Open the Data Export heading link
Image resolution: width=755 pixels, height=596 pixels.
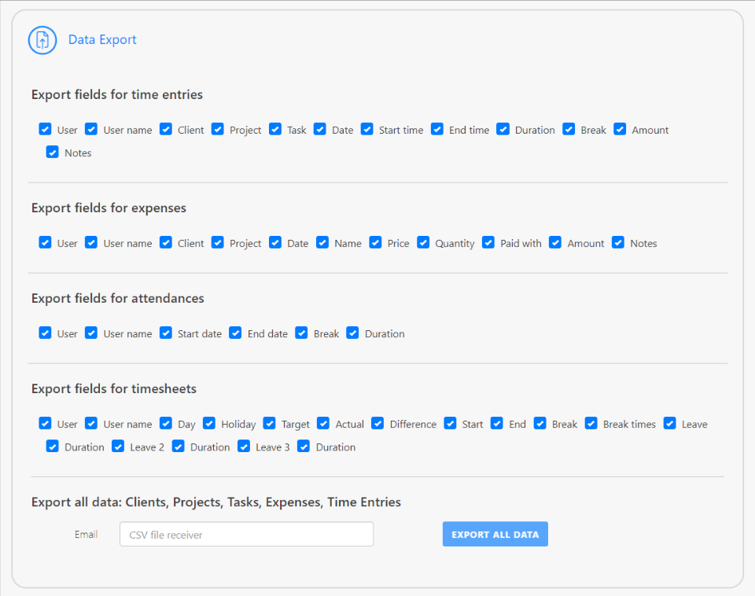coord(102,40)
